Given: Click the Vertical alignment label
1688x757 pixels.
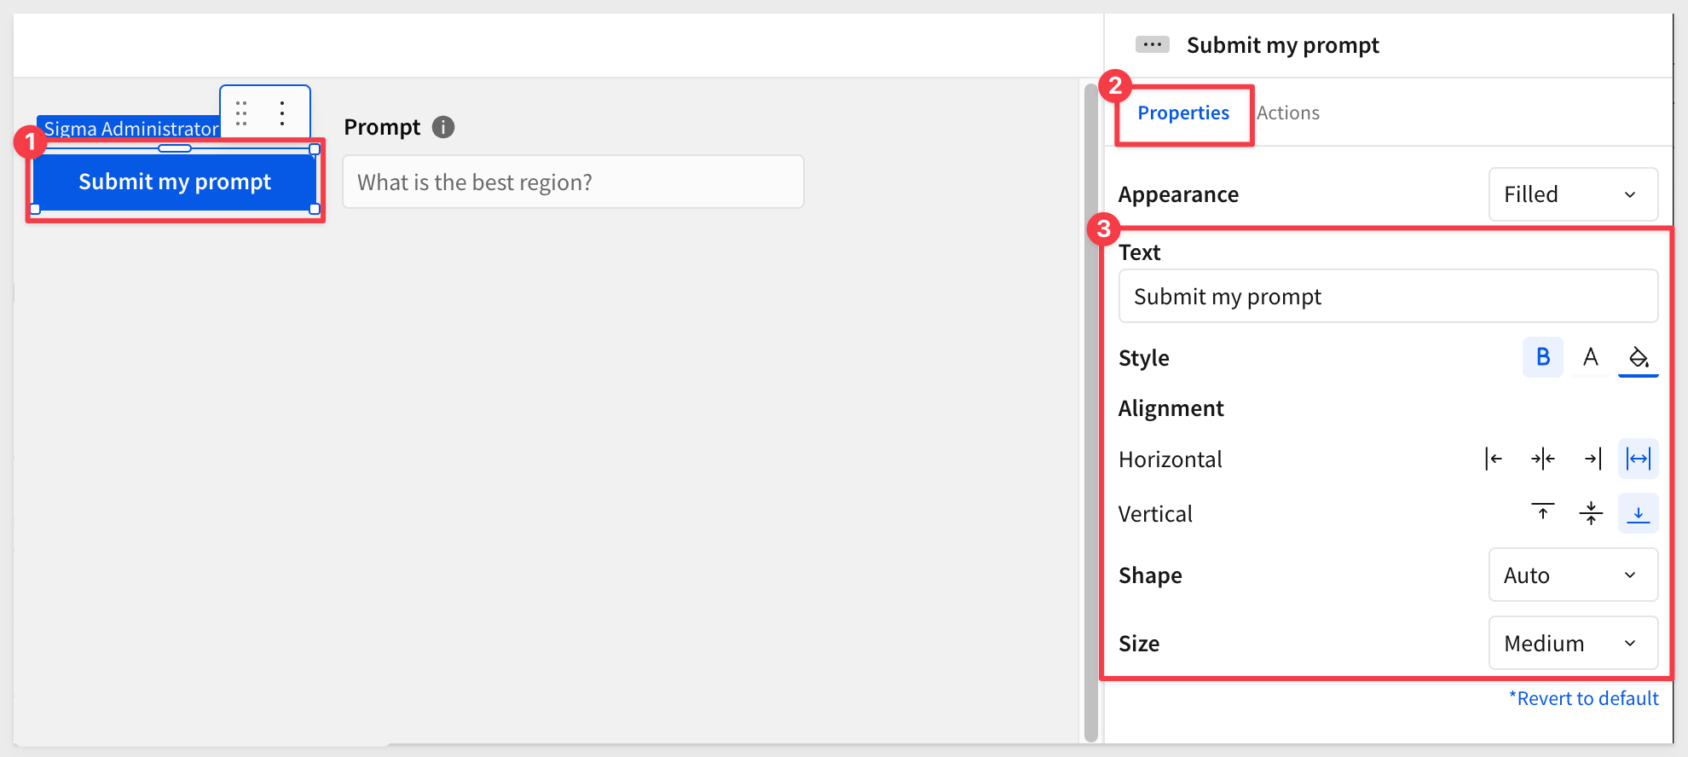Looking at the screenshot, I should tap(1155, 514).
